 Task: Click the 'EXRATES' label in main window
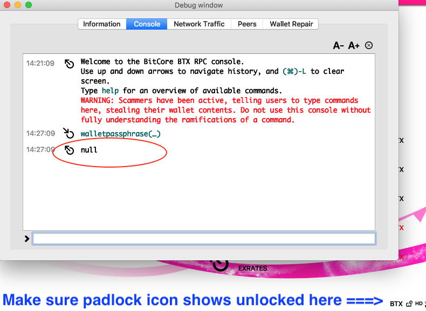(253, 268)
